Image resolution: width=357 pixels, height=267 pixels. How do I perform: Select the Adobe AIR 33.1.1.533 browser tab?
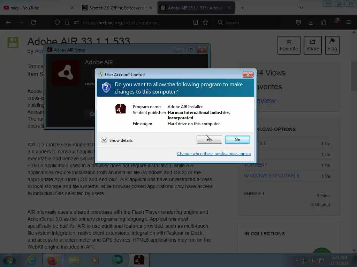tap(196, 8)
